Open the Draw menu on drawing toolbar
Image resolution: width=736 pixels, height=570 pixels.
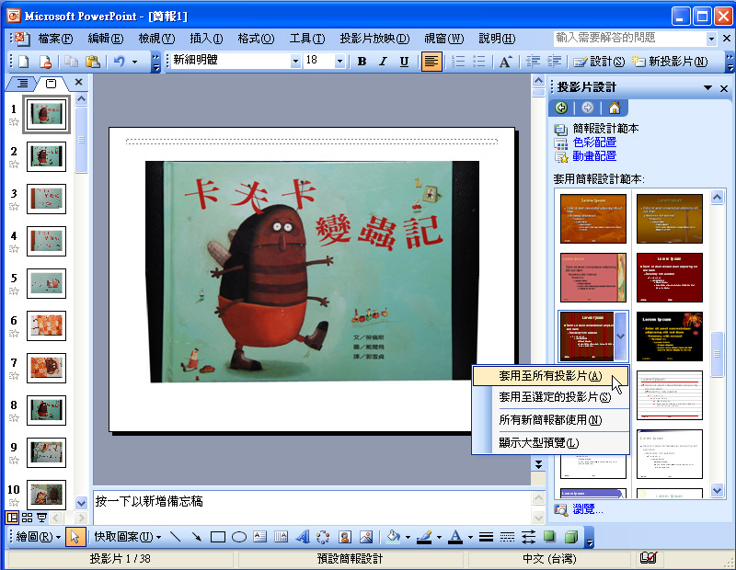(x=39, y=536)
